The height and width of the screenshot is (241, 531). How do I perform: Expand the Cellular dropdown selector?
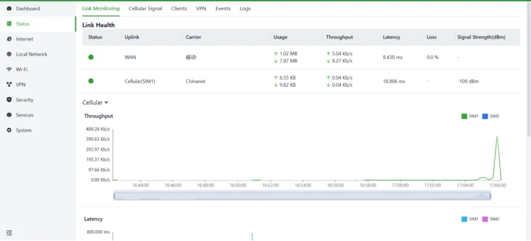(x=95, y=103)
